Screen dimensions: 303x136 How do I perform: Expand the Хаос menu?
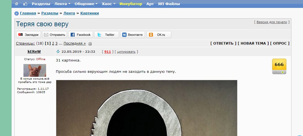pyautogui.click(x=109, y=4)
